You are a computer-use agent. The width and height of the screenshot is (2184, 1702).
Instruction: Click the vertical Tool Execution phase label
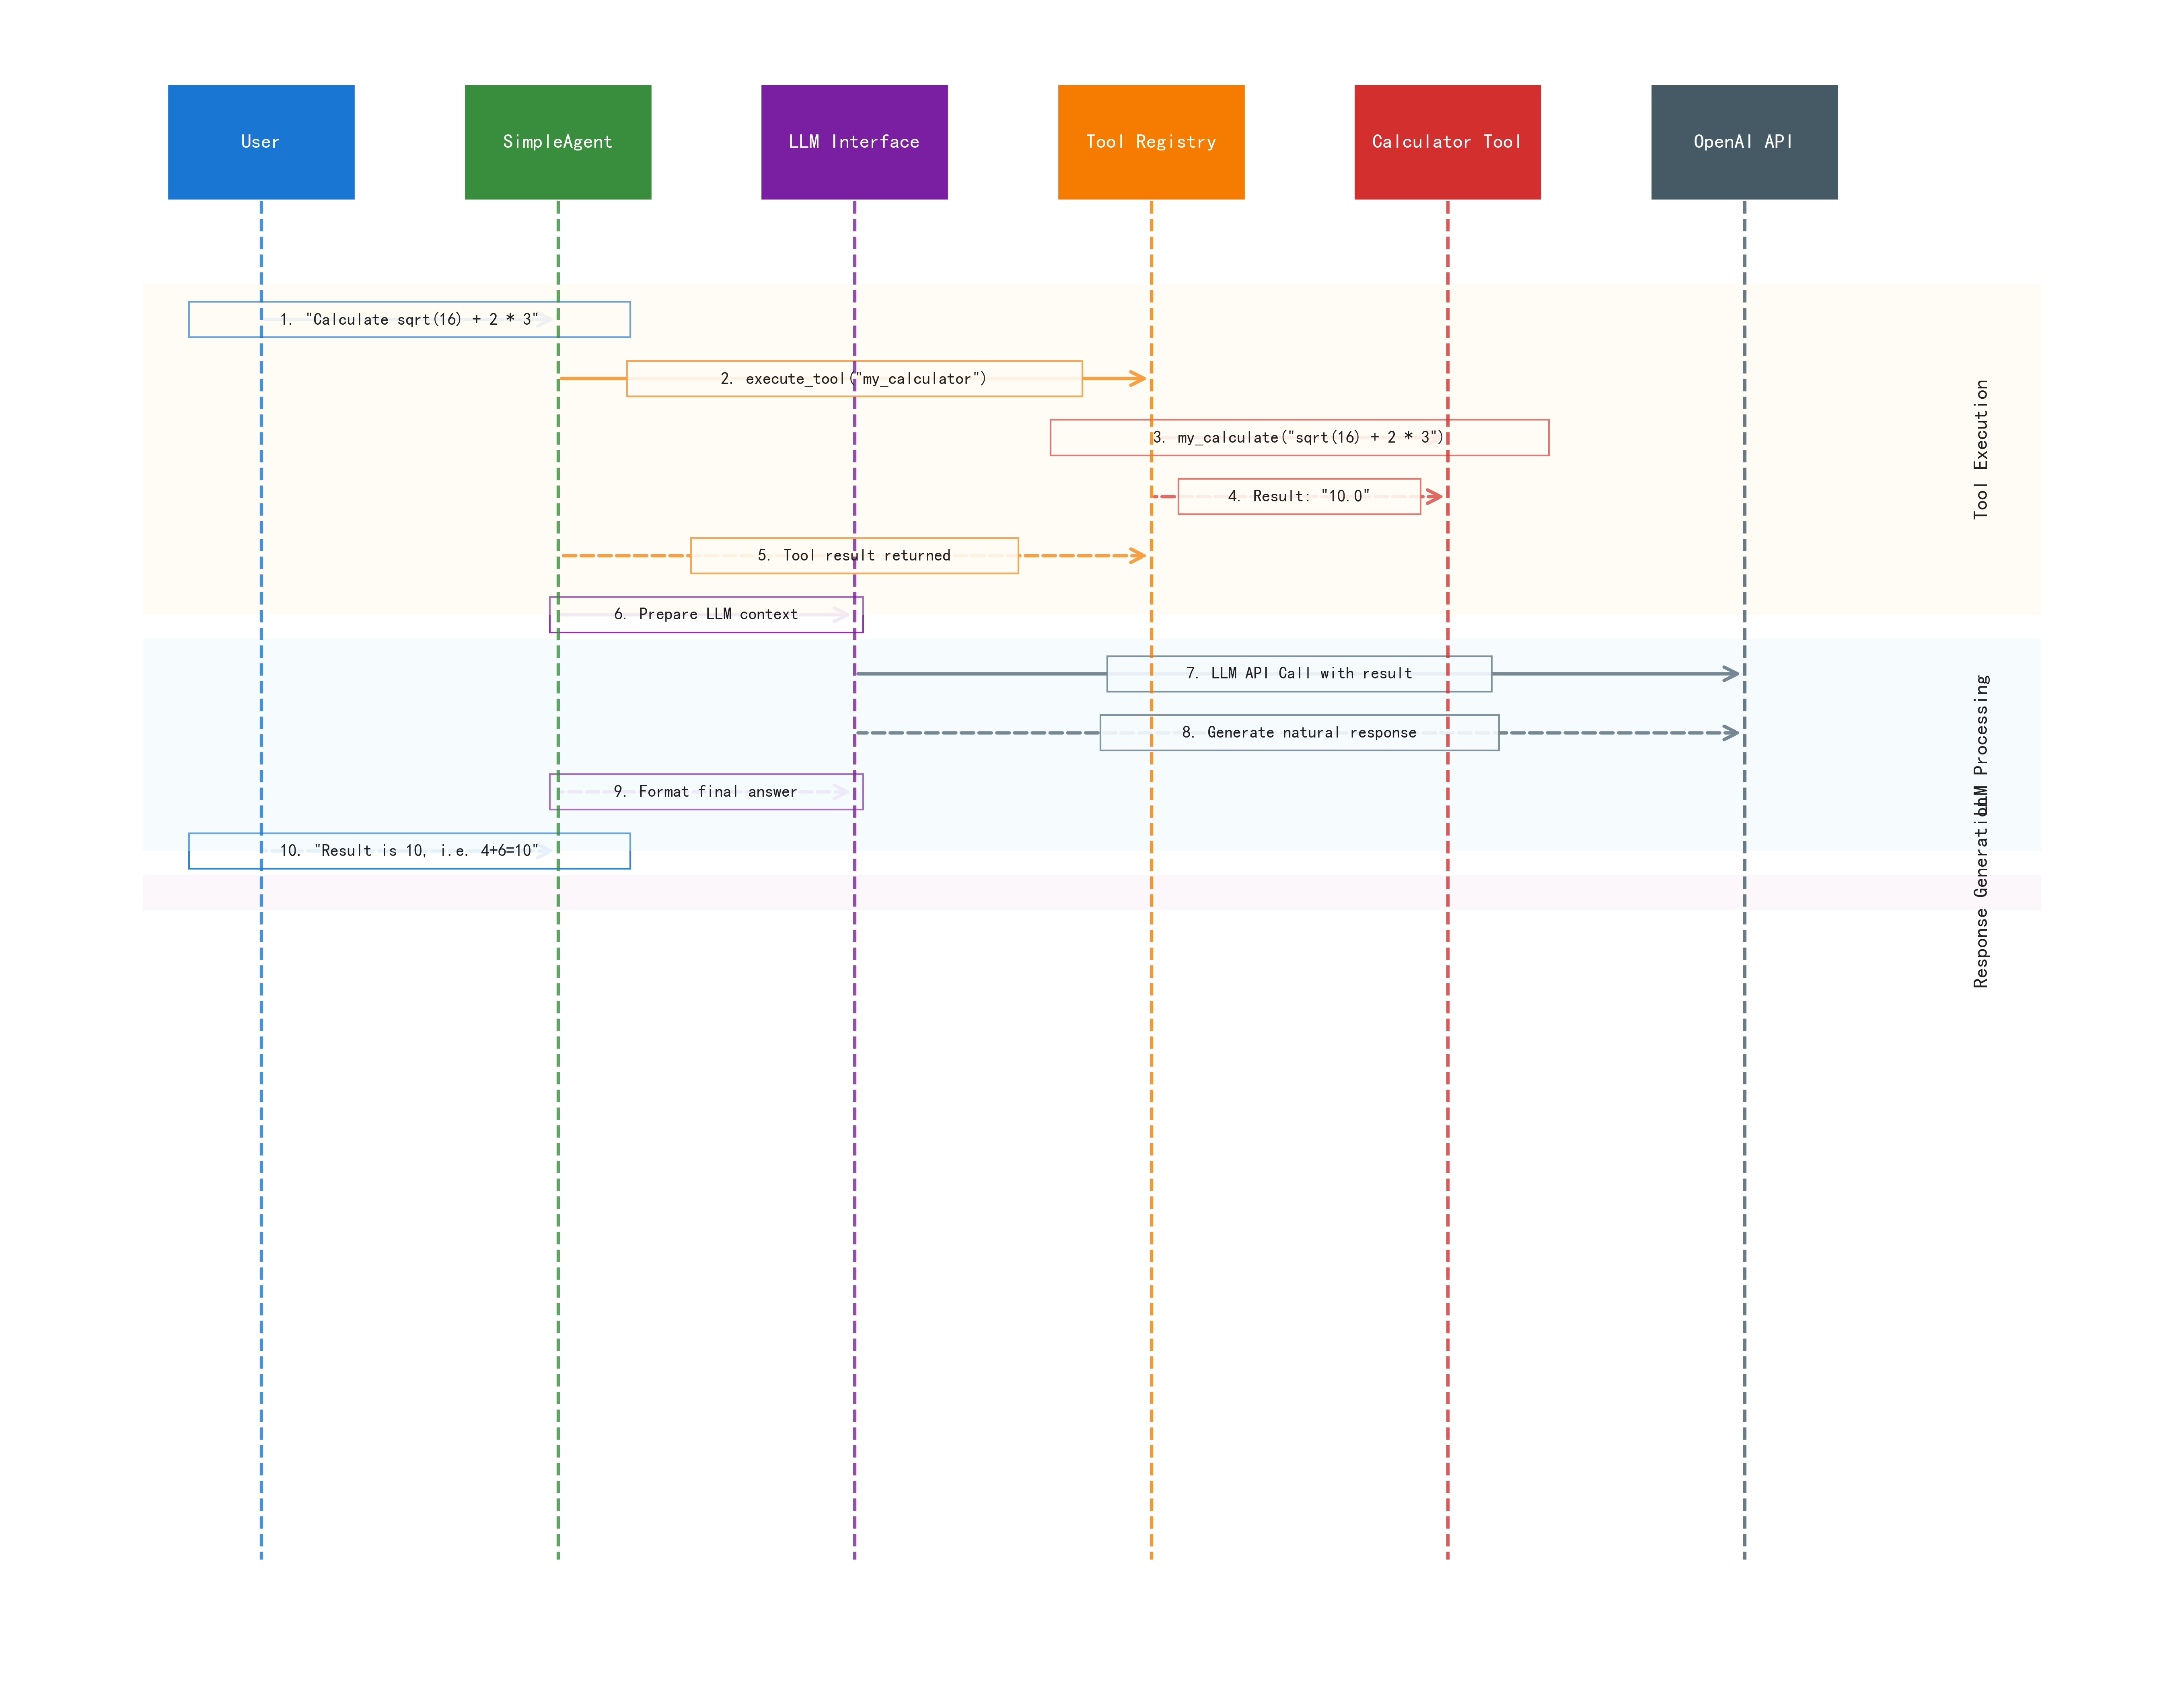(x=1980, y=449)
